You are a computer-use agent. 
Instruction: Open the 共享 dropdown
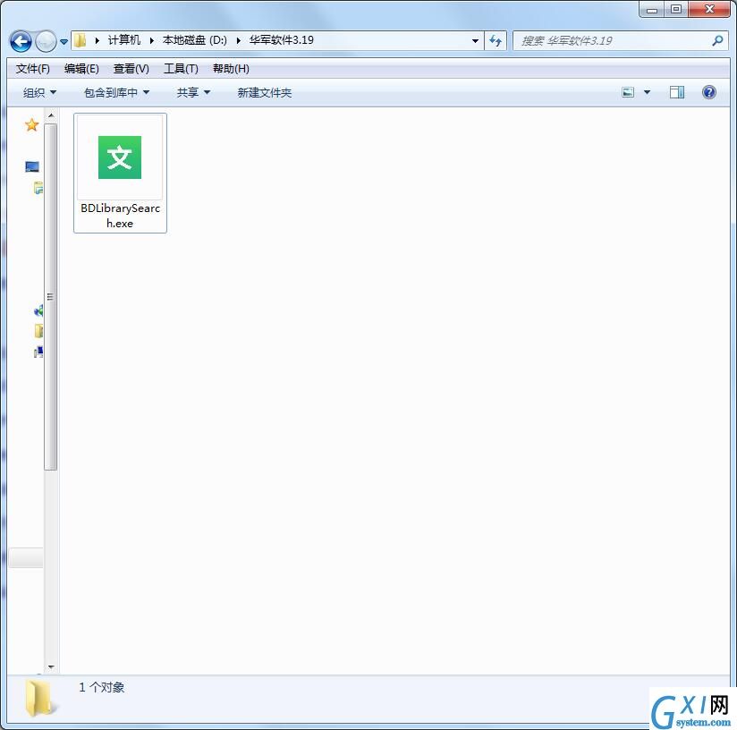(x=193, y=93)
